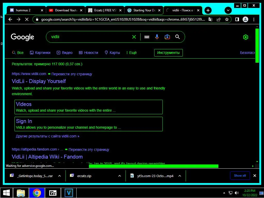This screenshot has width=264, height=198.
Task: Click the volume speaker tray icon
Action: [x=237, y=193]
